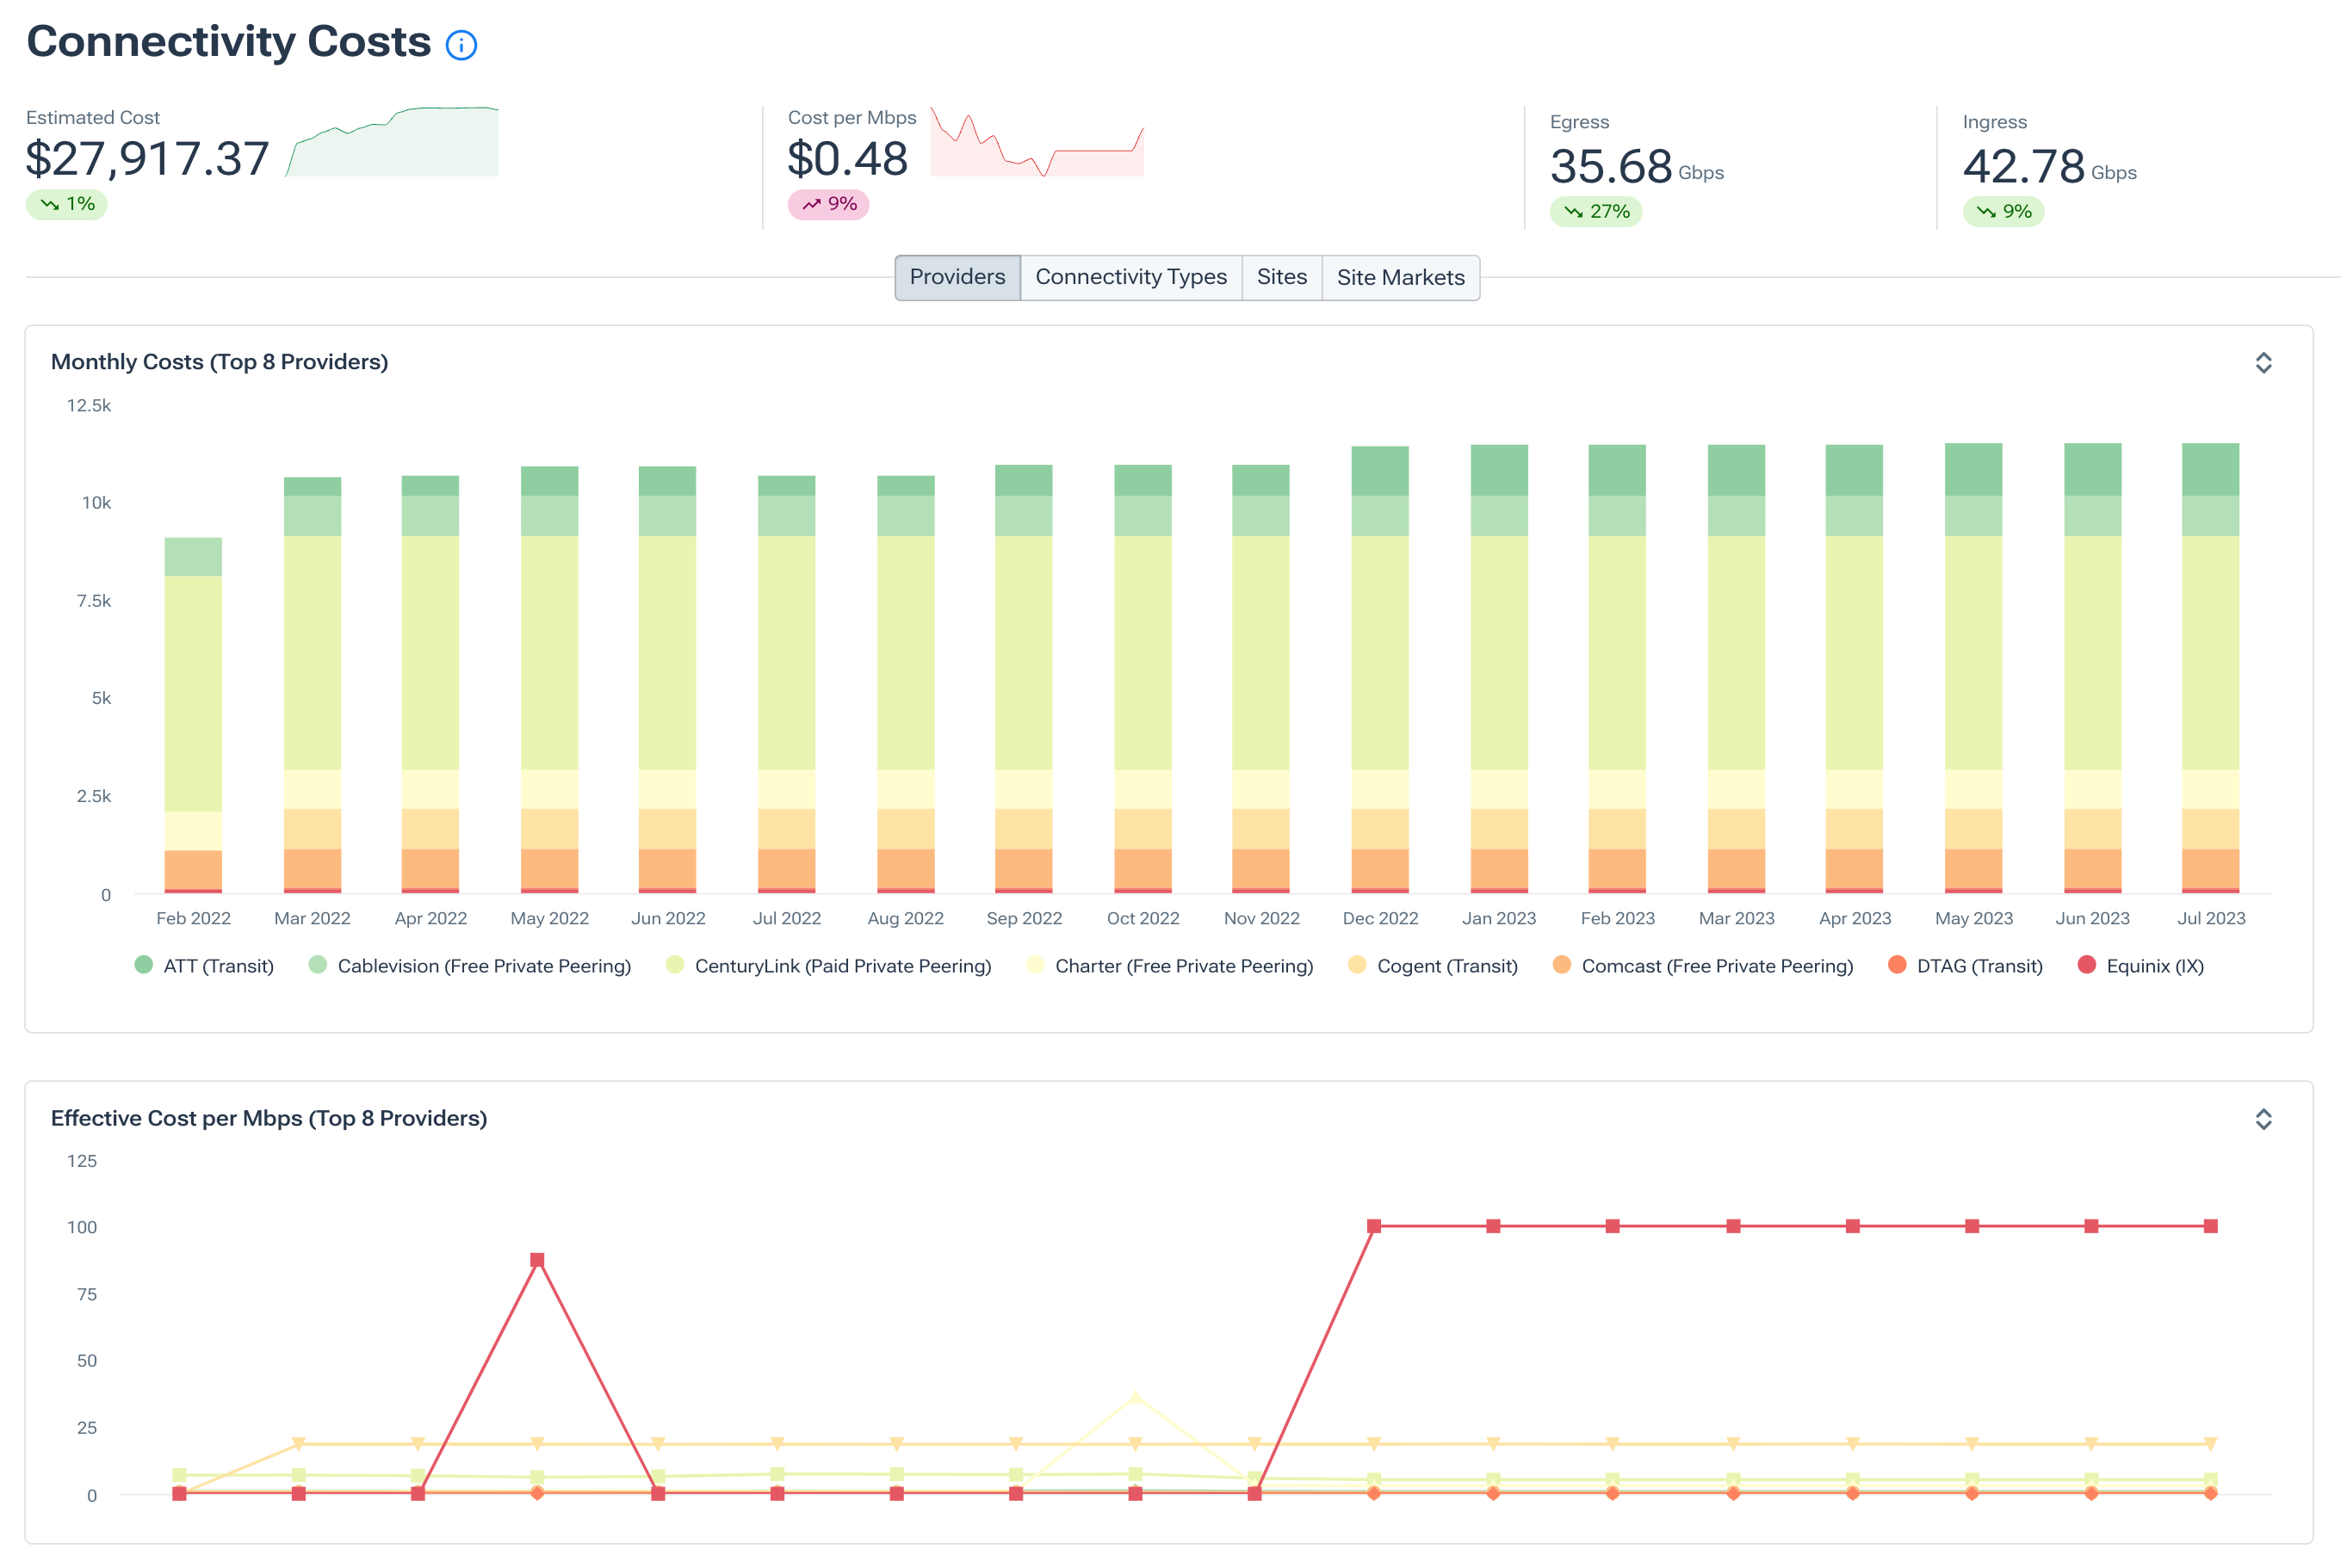The width and height of the screenshot is (2341, 1568).
Task: Open the Sites view
Action: pyautogui.click(x=1281, y=277)
